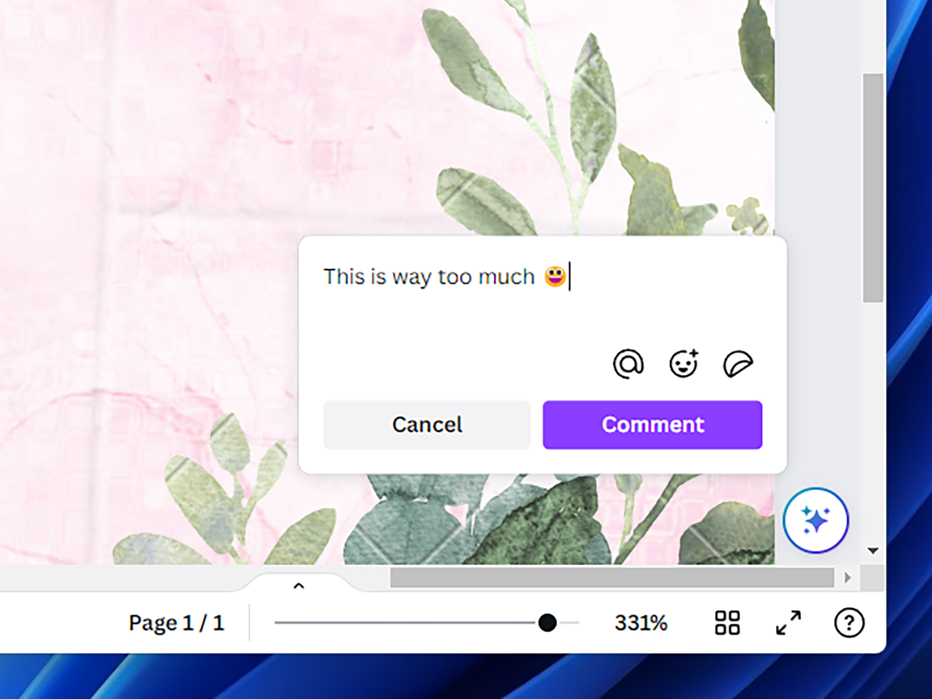Enter fullscreen with the expand arrows icon
Viewport: 932px width, 699px height.
(788, 623)
